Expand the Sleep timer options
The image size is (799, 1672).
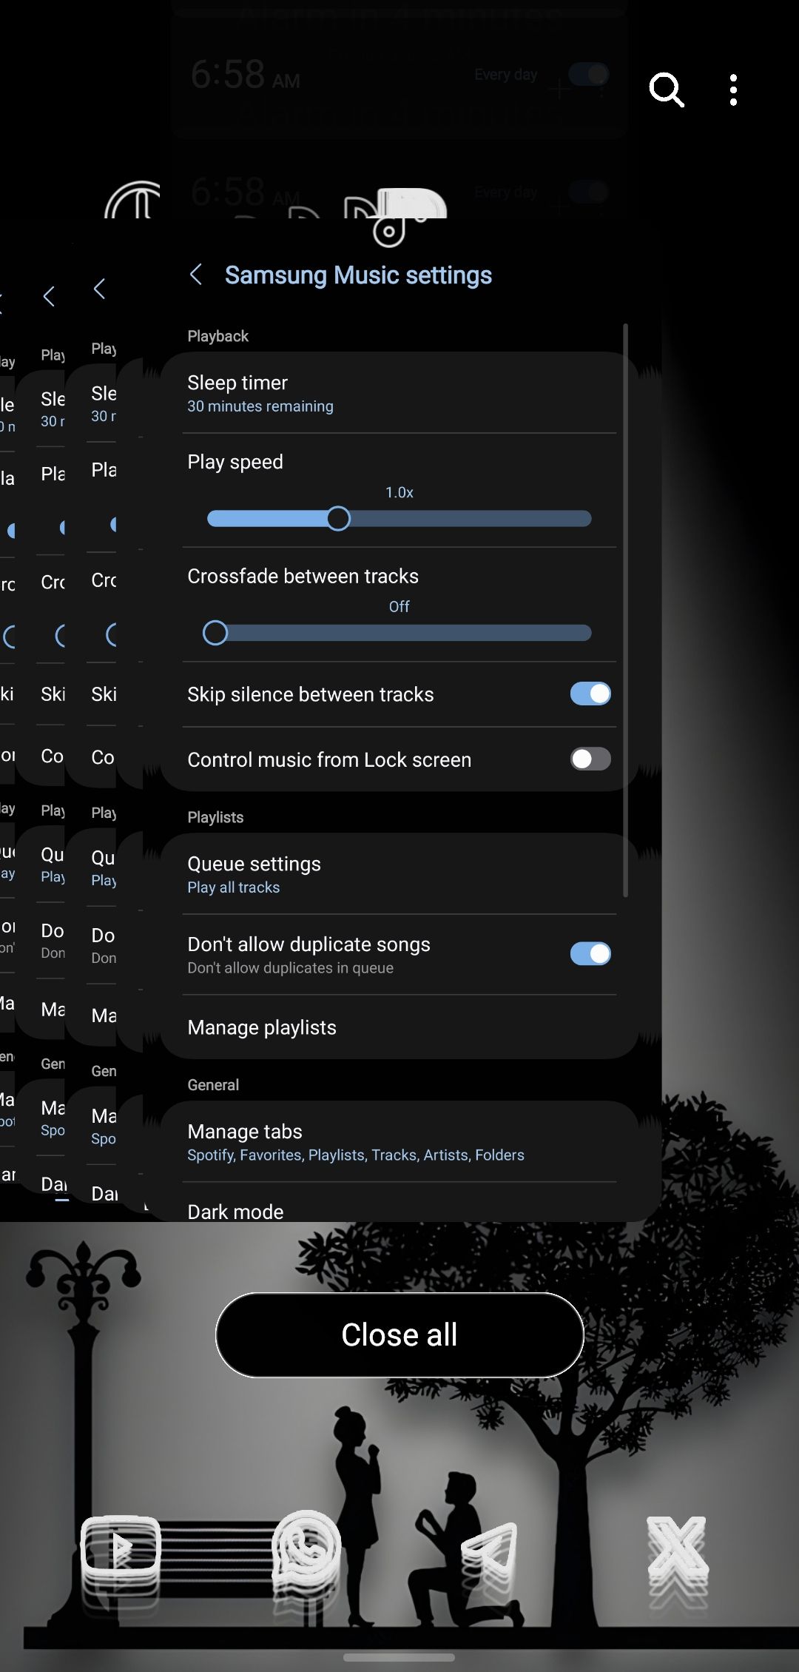[399, 393]
